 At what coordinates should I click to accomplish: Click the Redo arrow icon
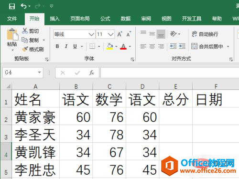click(x=38, y=6)
